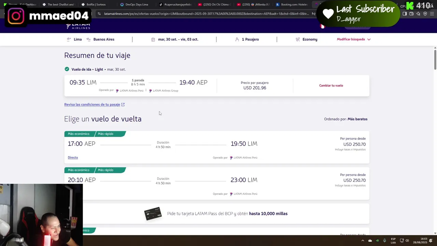Open the volume speaker tray icon
The width and height of the screenshot is (437, 246).
pos(407,241)
